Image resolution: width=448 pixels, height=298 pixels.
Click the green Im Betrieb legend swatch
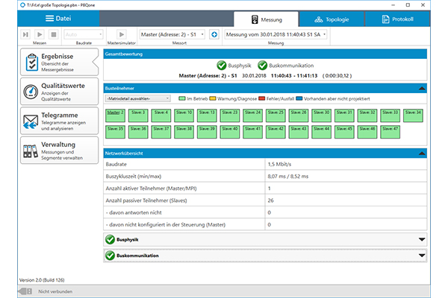coord(182,98)
